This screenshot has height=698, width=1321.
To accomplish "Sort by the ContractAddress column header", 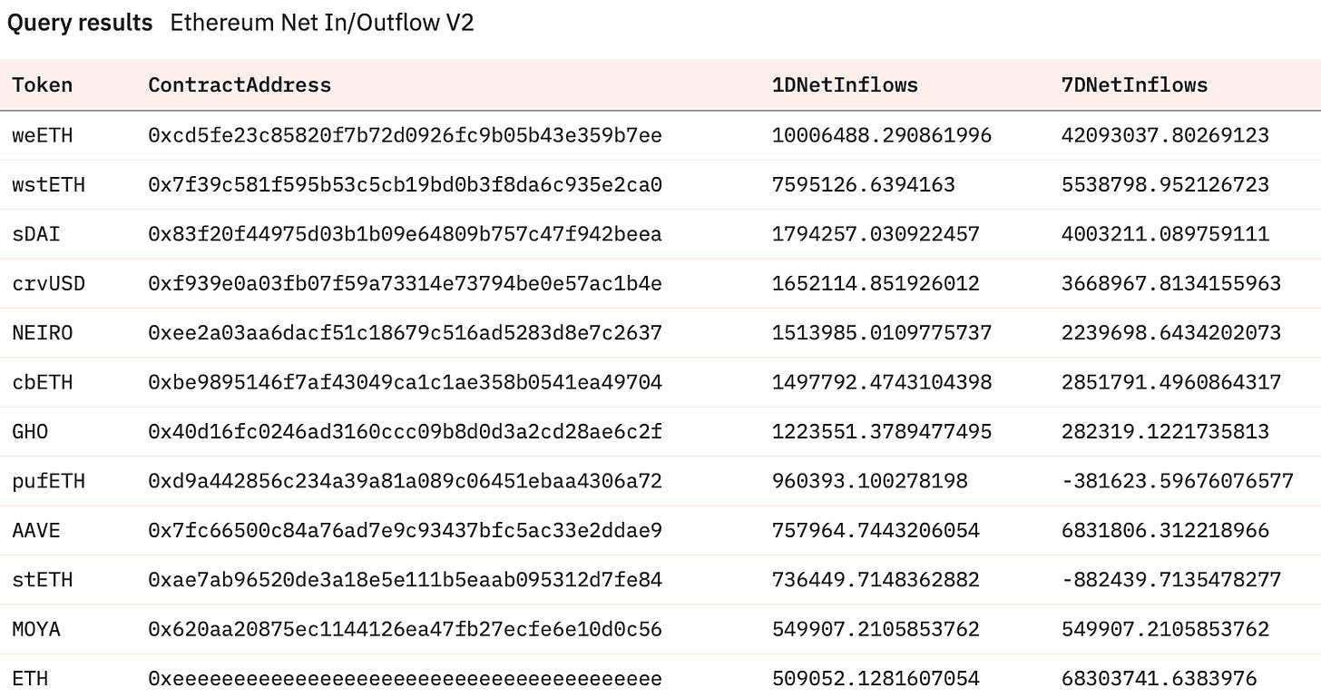I will pyautogui.click(x=240, y=85).
